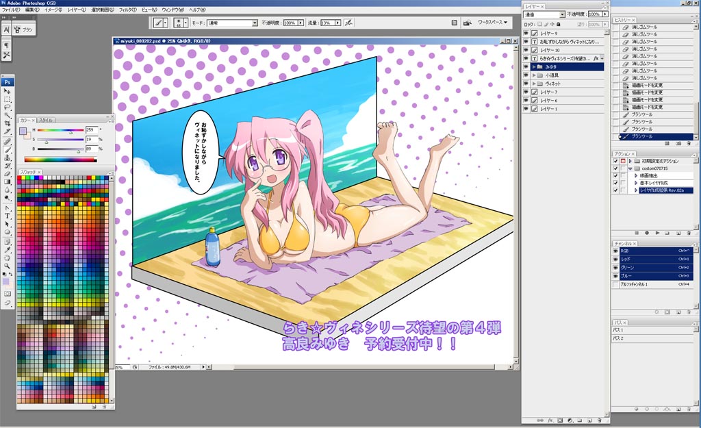The image size is (701, 428).
Task: Open the イメージ menu
Action: pos(53,10)
